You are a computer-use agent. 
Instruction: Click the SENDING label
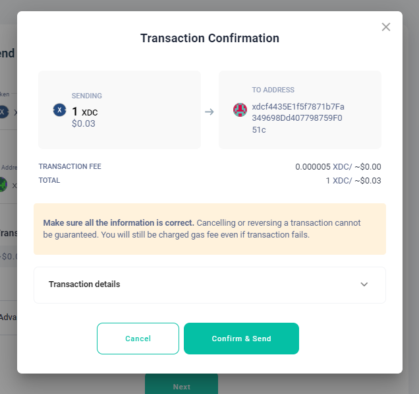(87, 96)
